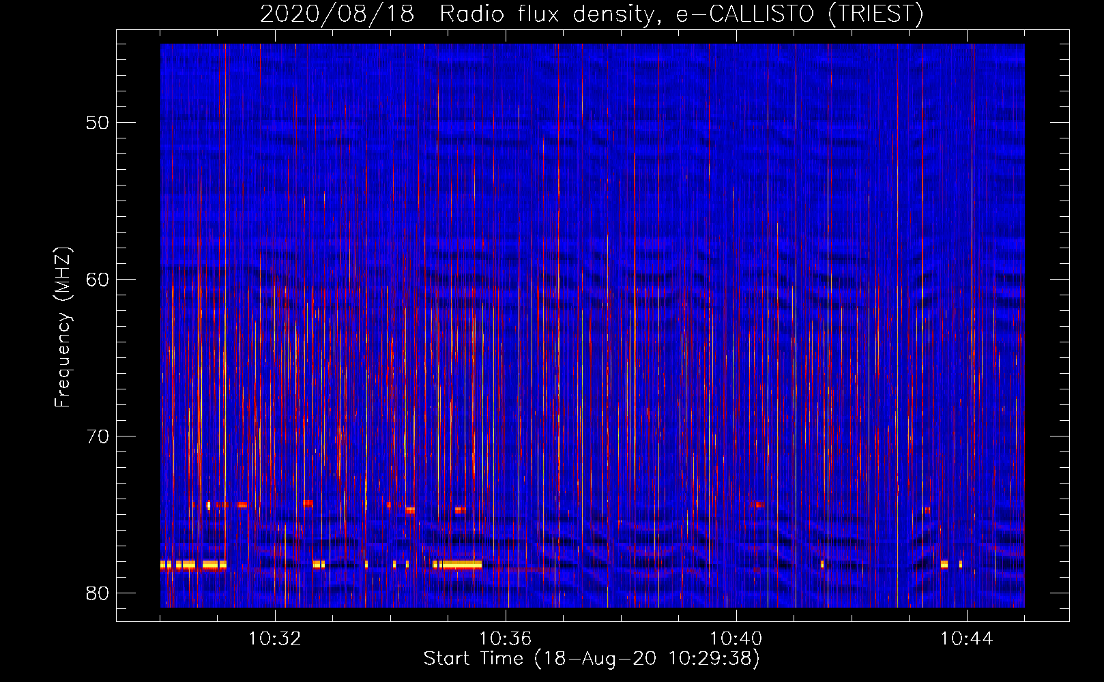Viewport: 1104px width, 682px height.
Task: Click the 10:40 time tick label
Action: click(736, 639)
